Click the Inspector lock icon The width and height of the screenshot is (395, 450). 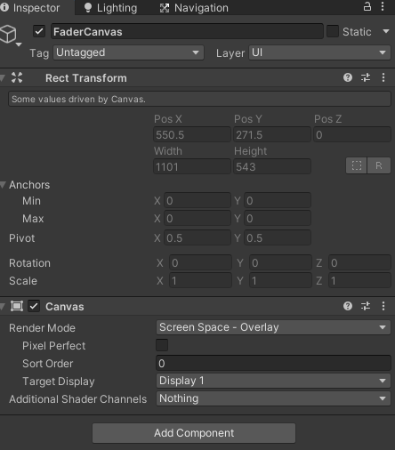367,6
